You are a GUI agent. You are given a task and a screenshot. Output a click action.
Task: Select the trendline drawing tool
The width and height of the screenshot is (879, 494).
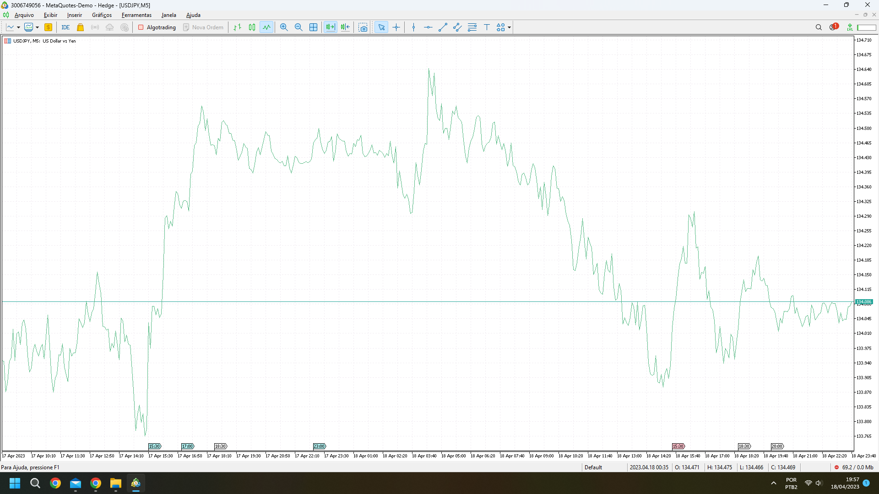pyautogui.click(x=443, y=27)
